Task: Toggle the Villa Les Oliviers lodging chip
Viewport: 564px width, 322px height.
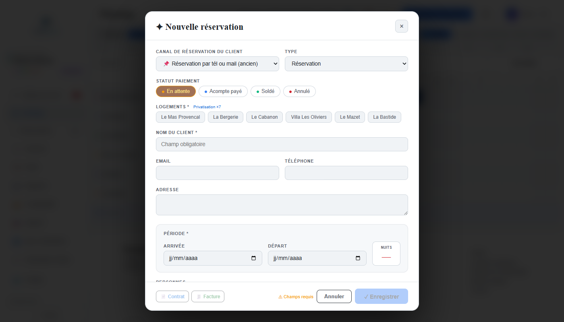Action: click(309, 117)
